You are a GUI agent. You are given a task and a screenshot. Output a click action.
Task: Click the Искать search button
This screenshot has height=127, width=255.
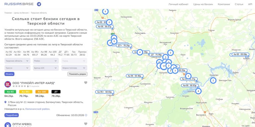coord(9,74)
